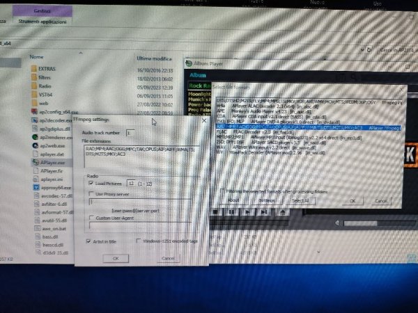The height and width of the screenshot is (313, 418).
Task: Adjust the Album Player volume slider
Action: pyautogui.click(x=378, y=223)
